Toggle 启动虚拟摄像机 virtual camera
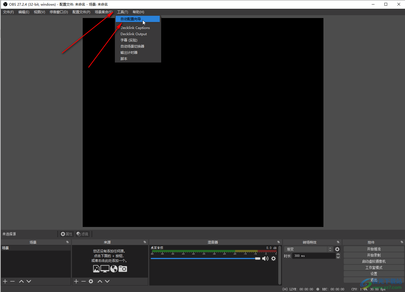Viewport: 405px width, 292px height. pos(374,261)
